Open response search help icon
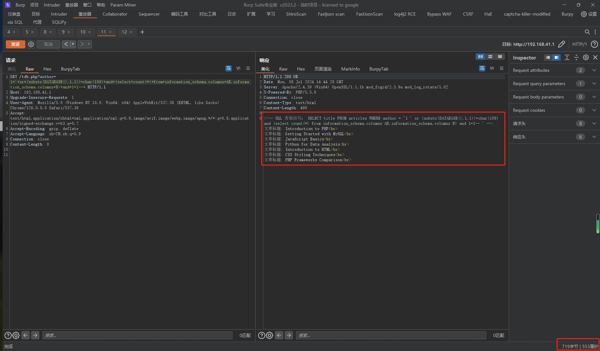 pos(261,335)
